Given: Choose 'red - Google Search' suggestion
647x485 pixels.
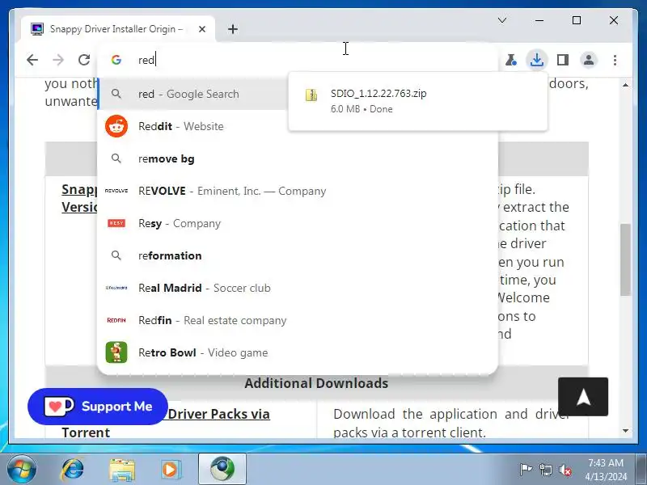Looking at the screenshot, I should point(193,94).
